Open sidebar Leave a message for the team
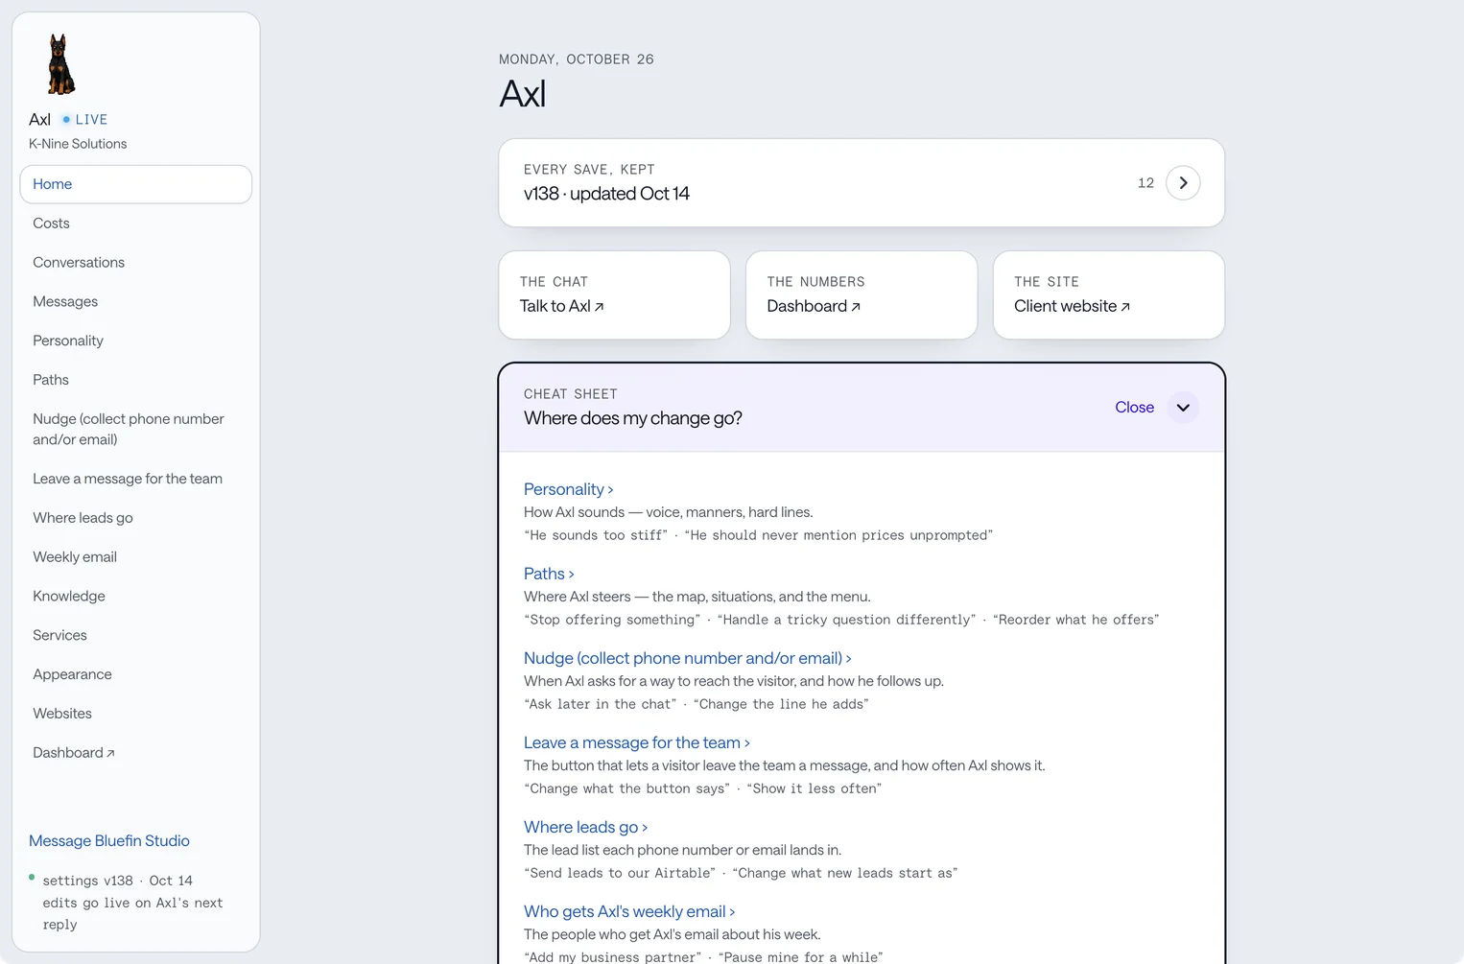 pos(136,479)
